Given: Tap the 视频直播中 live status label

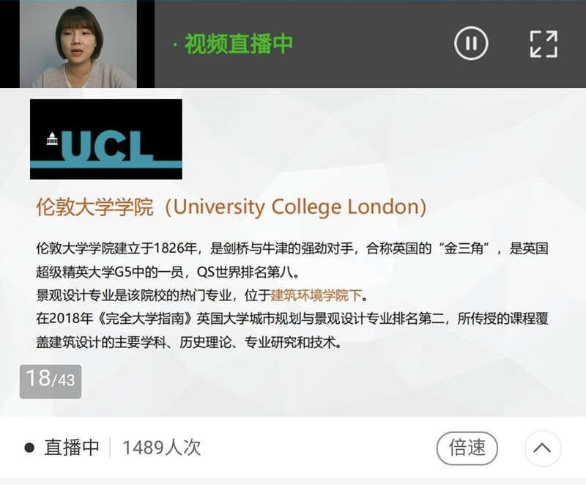Looking at the screenshot, I should (238, 44).
